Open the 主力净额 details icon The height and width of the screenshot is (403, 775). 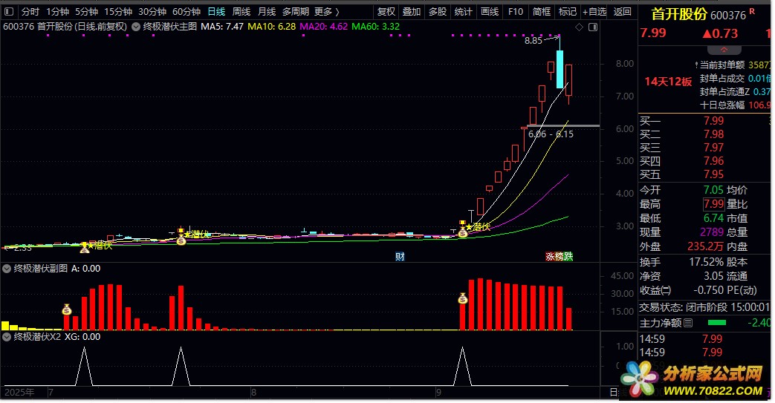[x=688, y=323]
